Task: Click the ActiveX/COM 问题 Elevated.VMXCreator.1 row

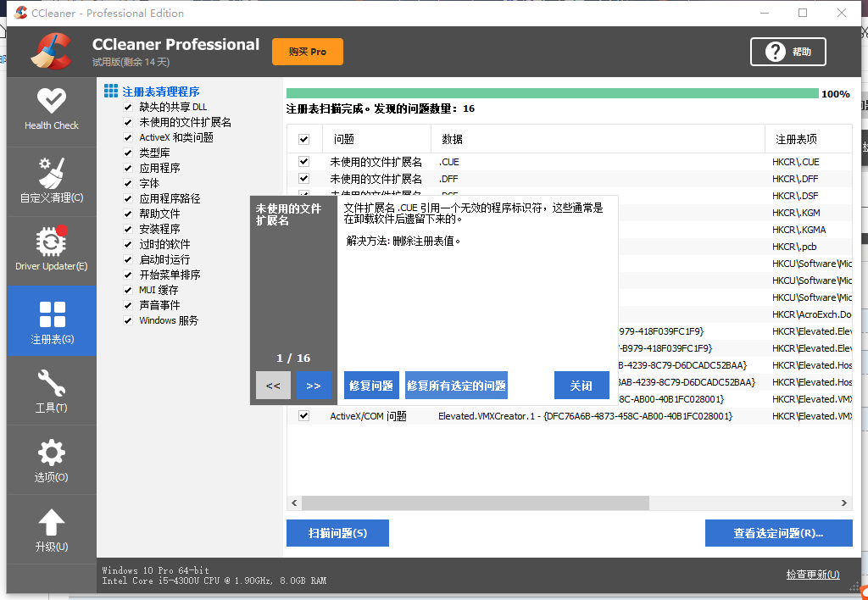Action: coord(570,416)
